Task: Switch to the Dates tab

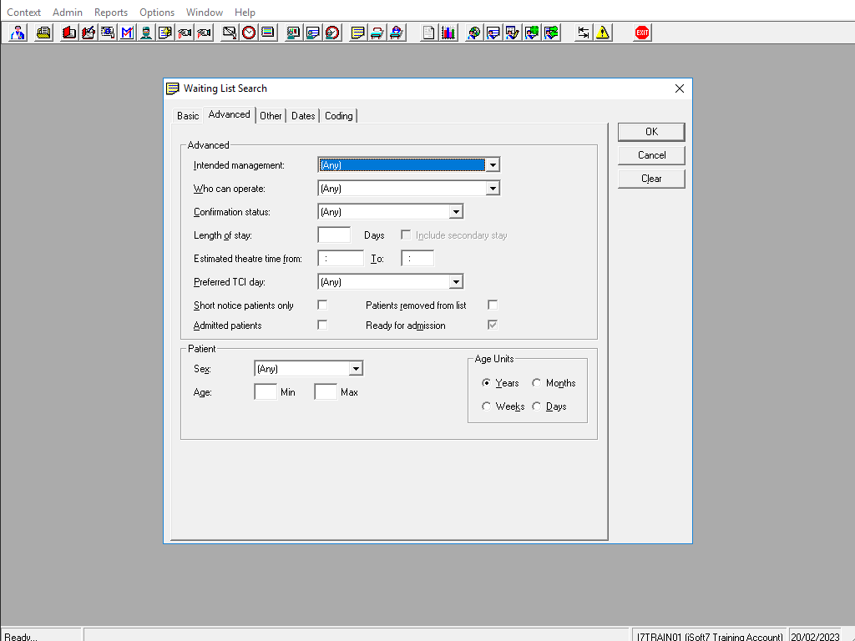Action: pyautogui.click(x=303, y=116)
